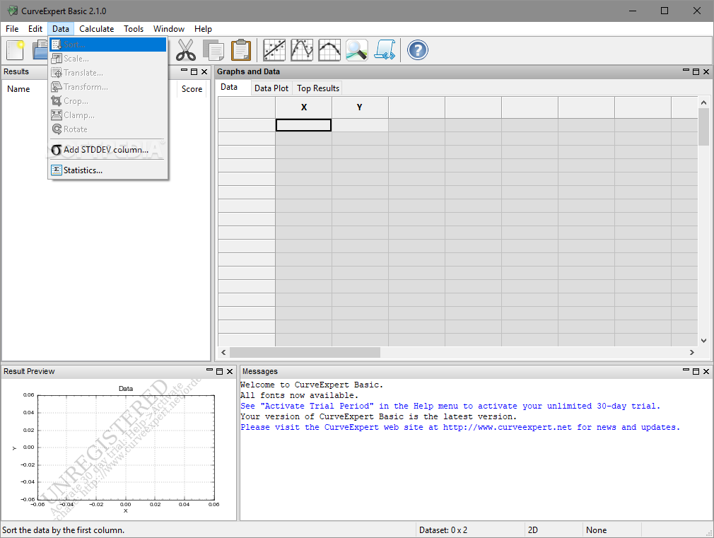The width and height of the screenshot is (714, 538).
Task: Open the Window menu
Action: pos(169,29)
